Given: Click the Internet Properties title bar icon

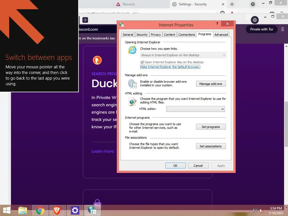Looking at the screenshot, I should point(121,25).
